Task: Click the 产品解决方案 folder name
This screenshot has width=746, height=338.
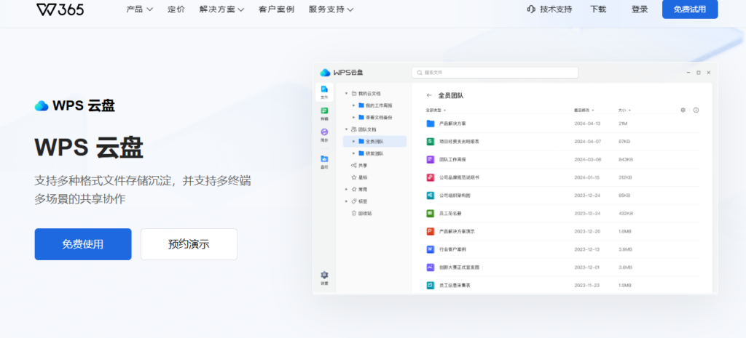Action: pos(452,124)
